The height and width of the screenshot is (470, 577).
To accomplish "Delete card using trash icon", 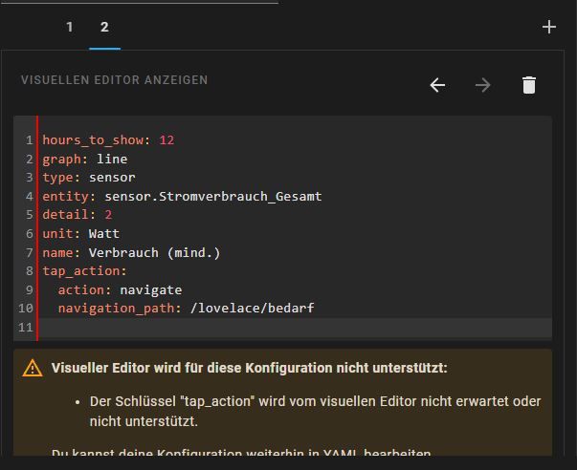I will click(529, 85).
